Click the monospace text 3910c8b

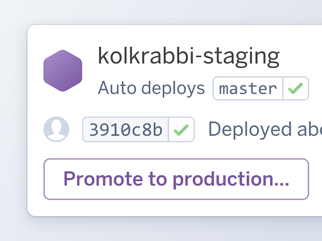click(x=126, y=129)
